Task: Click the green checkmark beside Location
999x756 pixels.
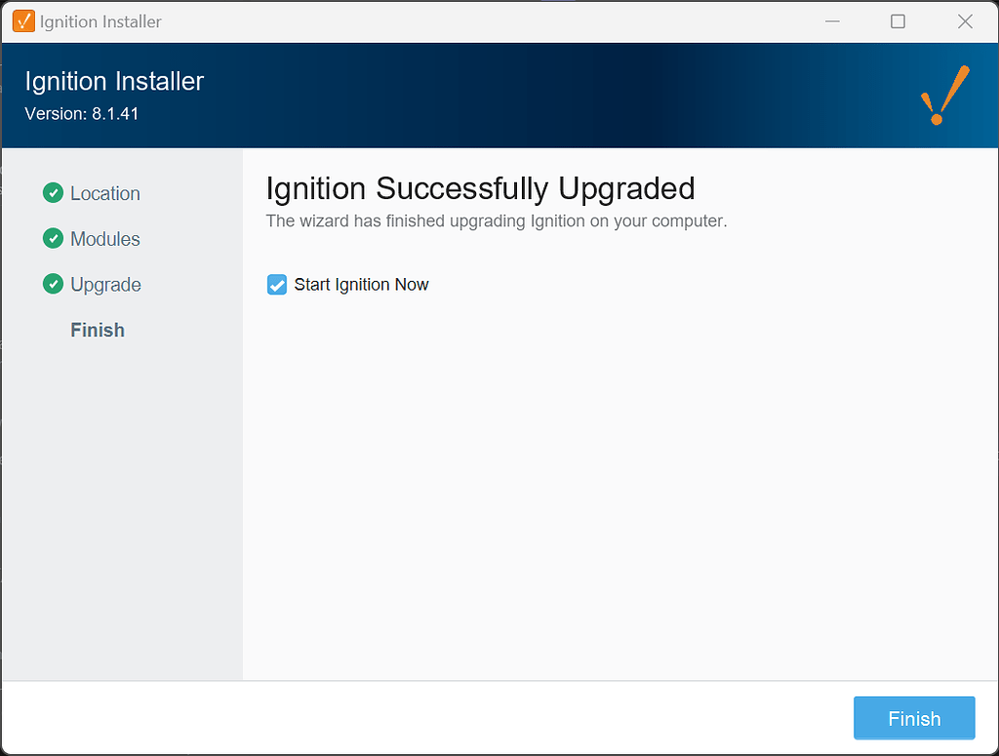Action: [53, 193]
